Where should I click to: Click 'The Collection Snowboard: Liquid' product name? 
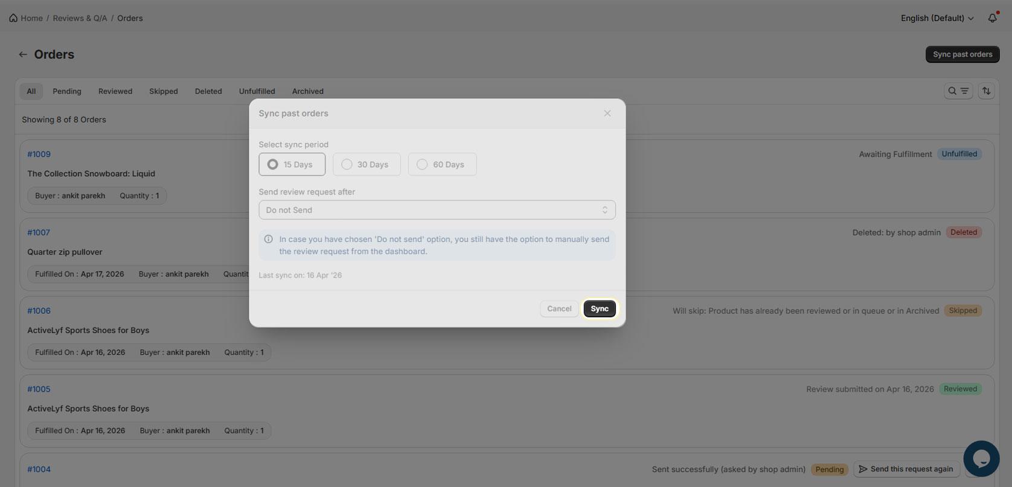91,174
